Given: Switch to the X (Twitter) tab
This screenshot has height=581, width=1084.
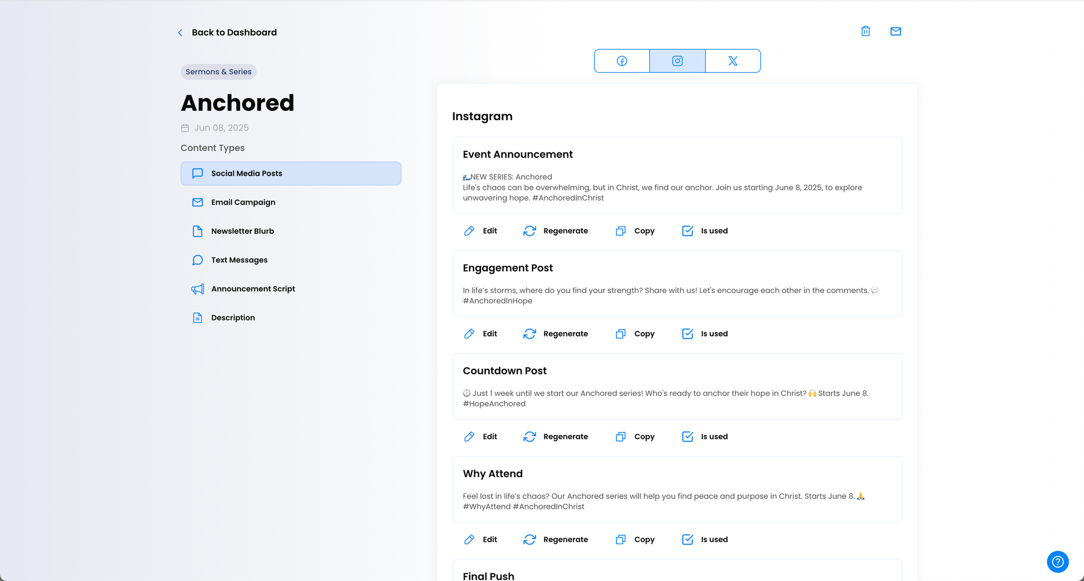Looking at the screenshot, I should (x=733, y=61).
